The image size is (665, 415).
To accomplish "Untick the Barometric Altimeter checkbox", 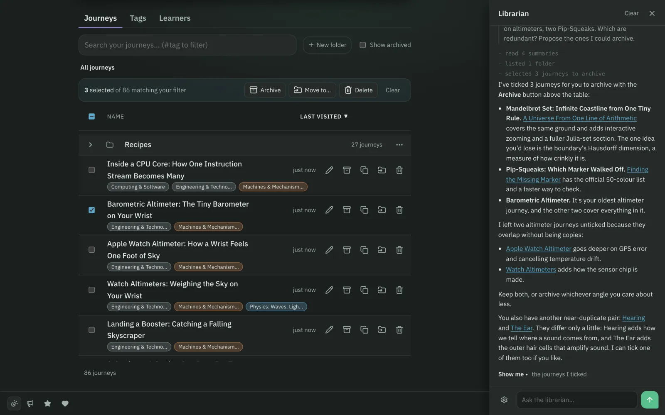I will (x=92, y=210).
